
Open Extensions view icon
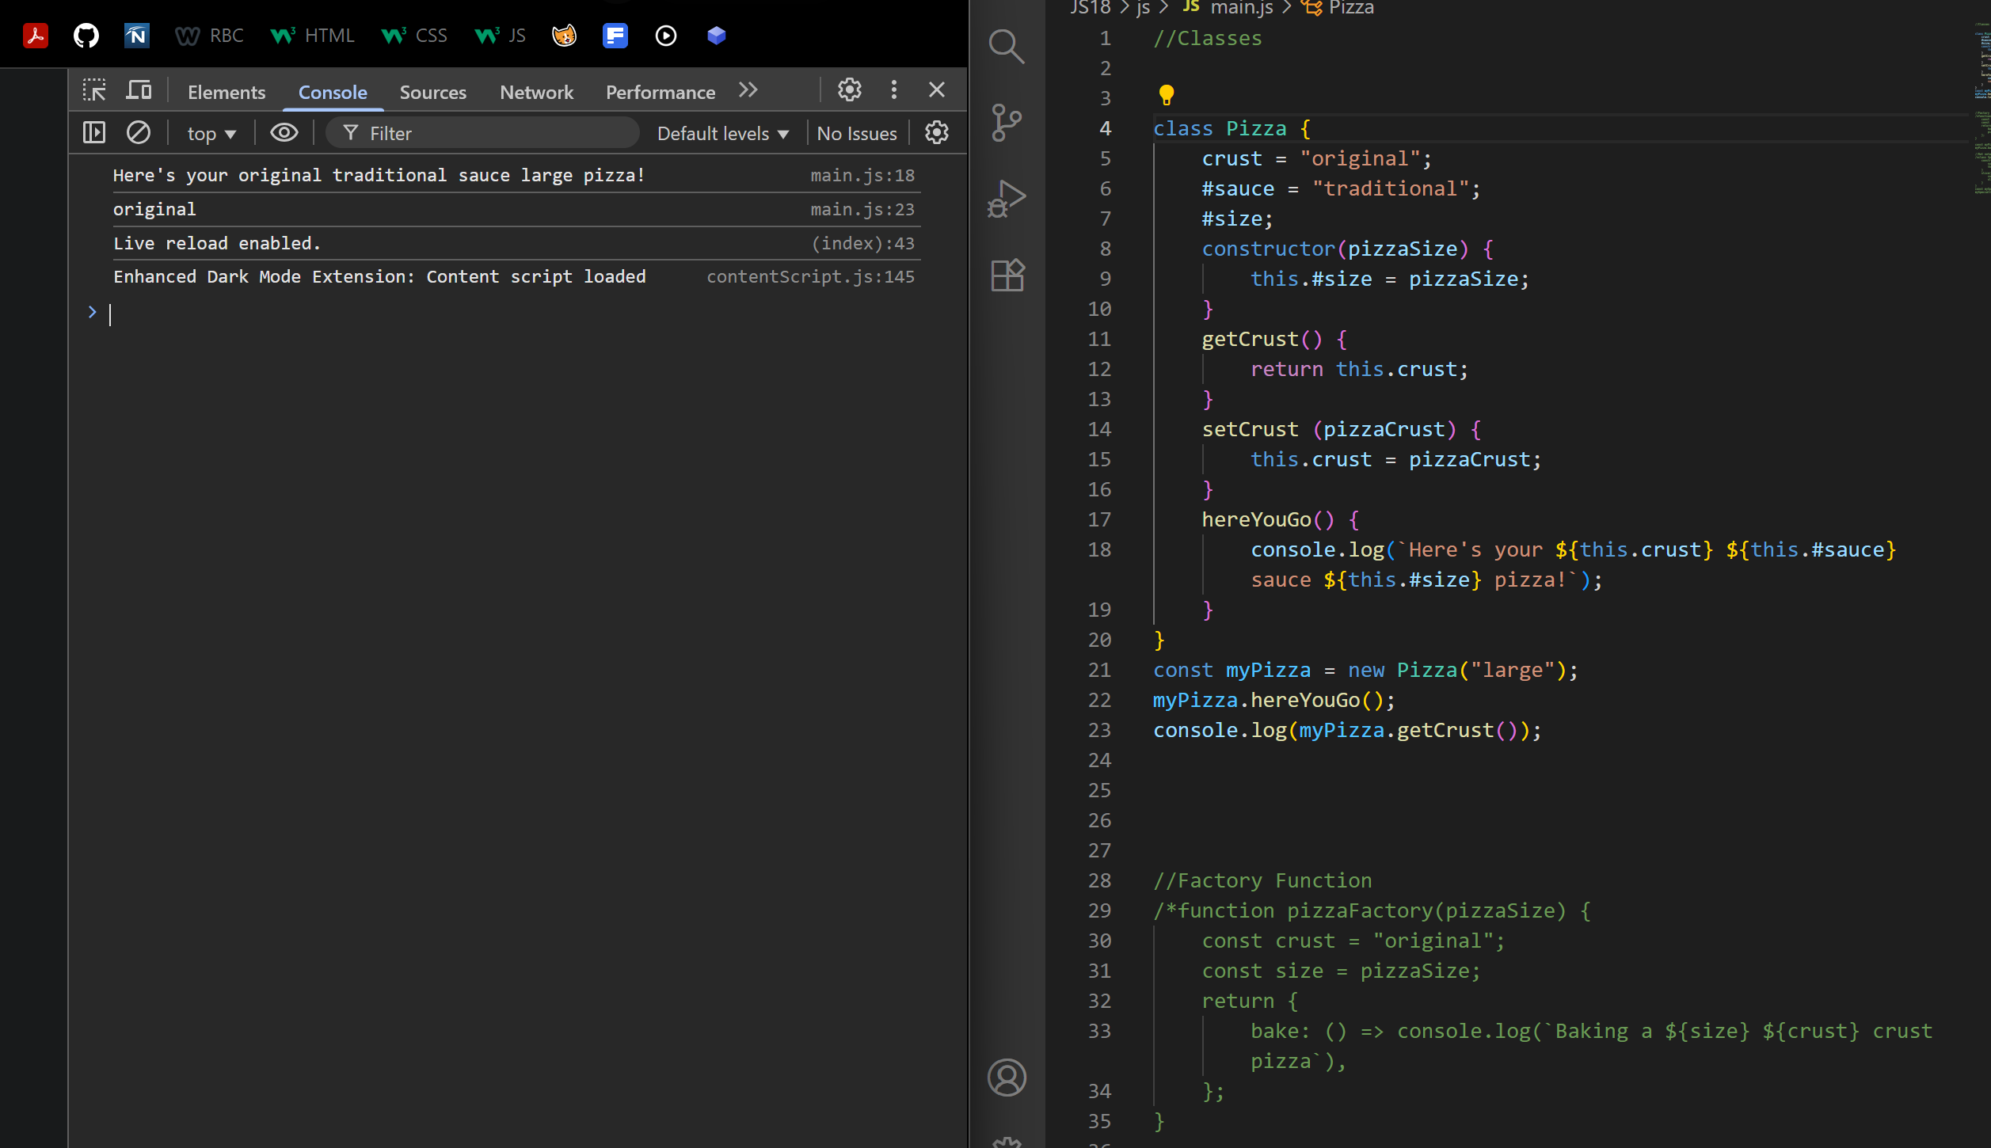(1007, 276)
